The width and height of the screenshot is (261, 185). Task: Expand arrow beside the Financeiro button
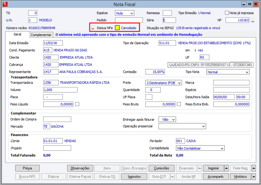coord(200,168)
